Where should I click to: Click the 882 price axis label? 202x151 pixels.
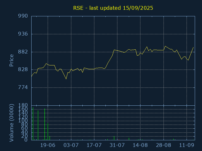tap(23, 52)
